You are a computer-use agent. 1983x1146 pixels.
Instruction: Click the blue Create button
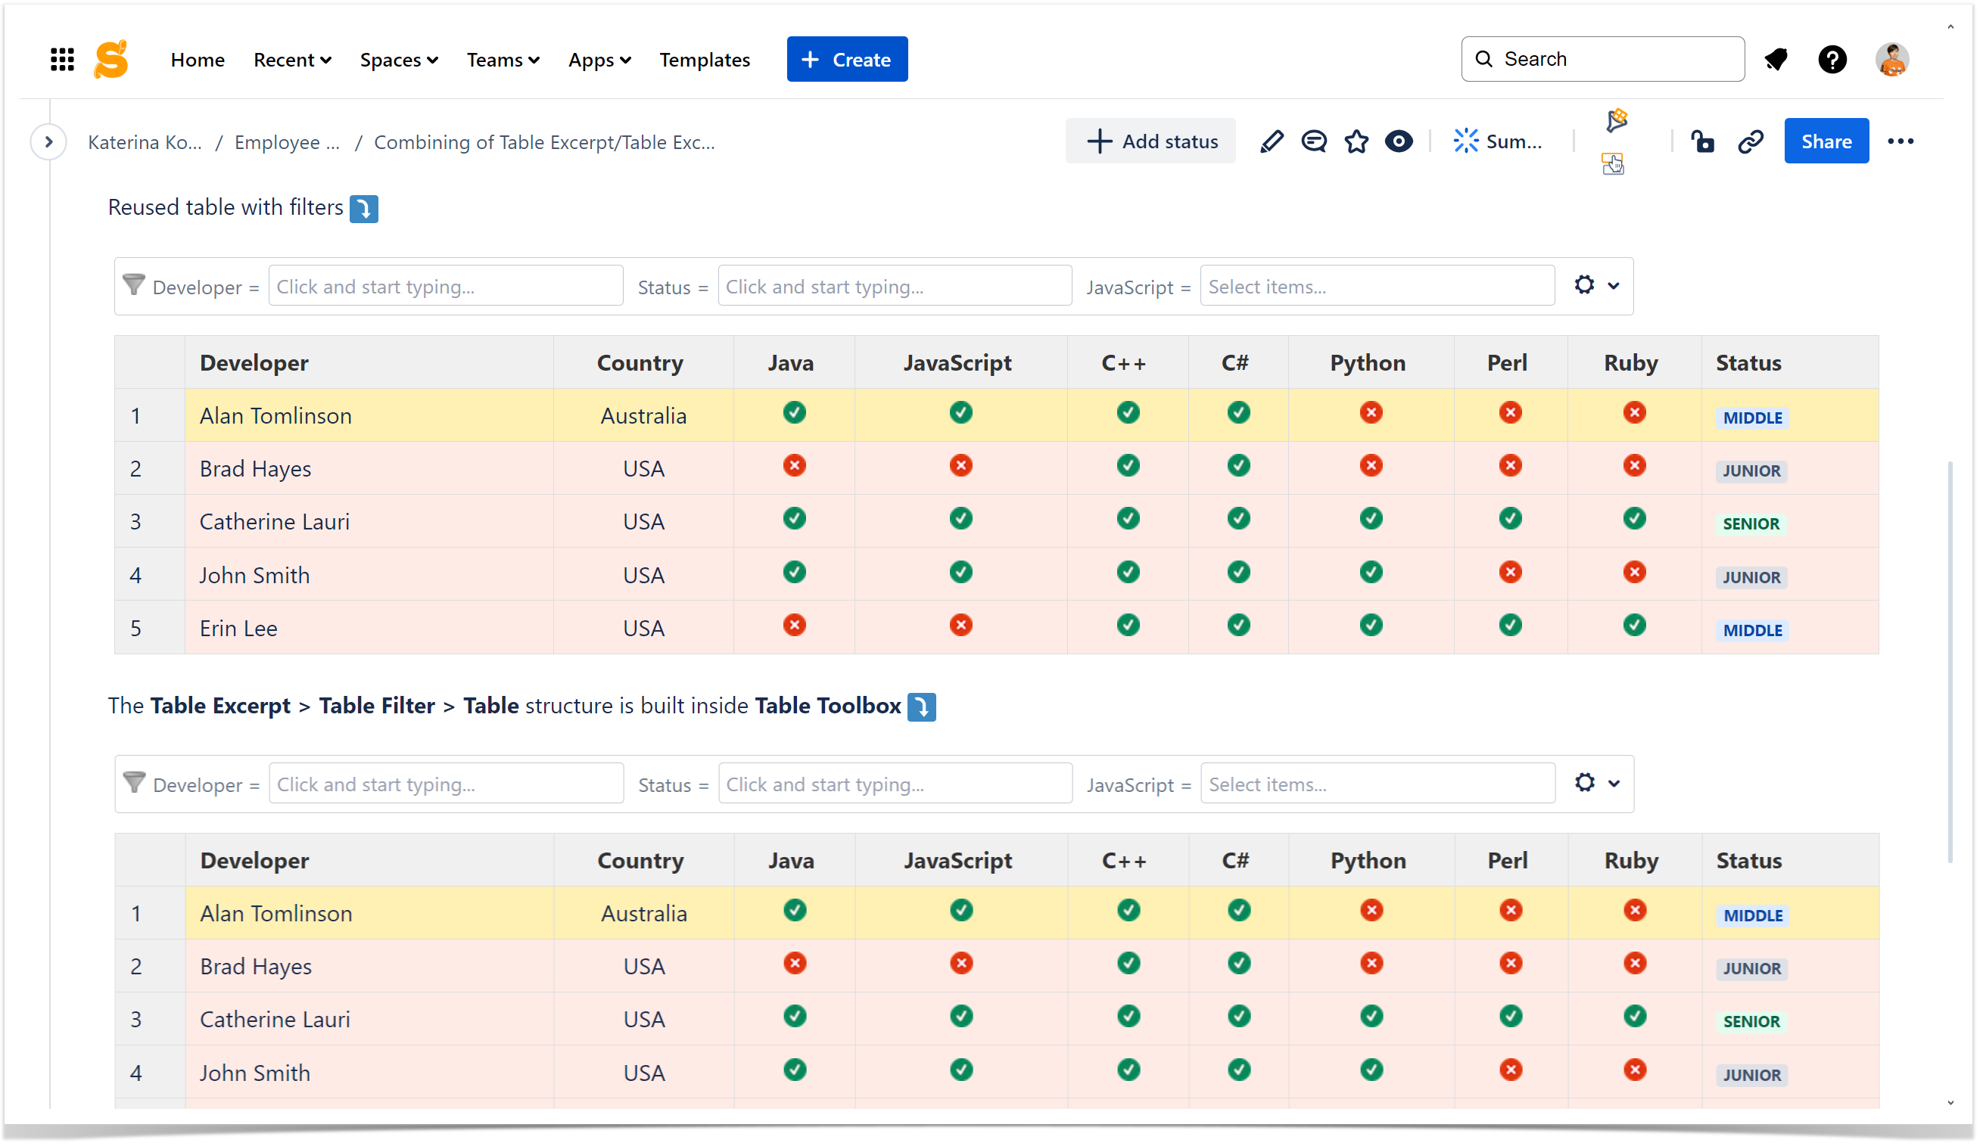847,60
